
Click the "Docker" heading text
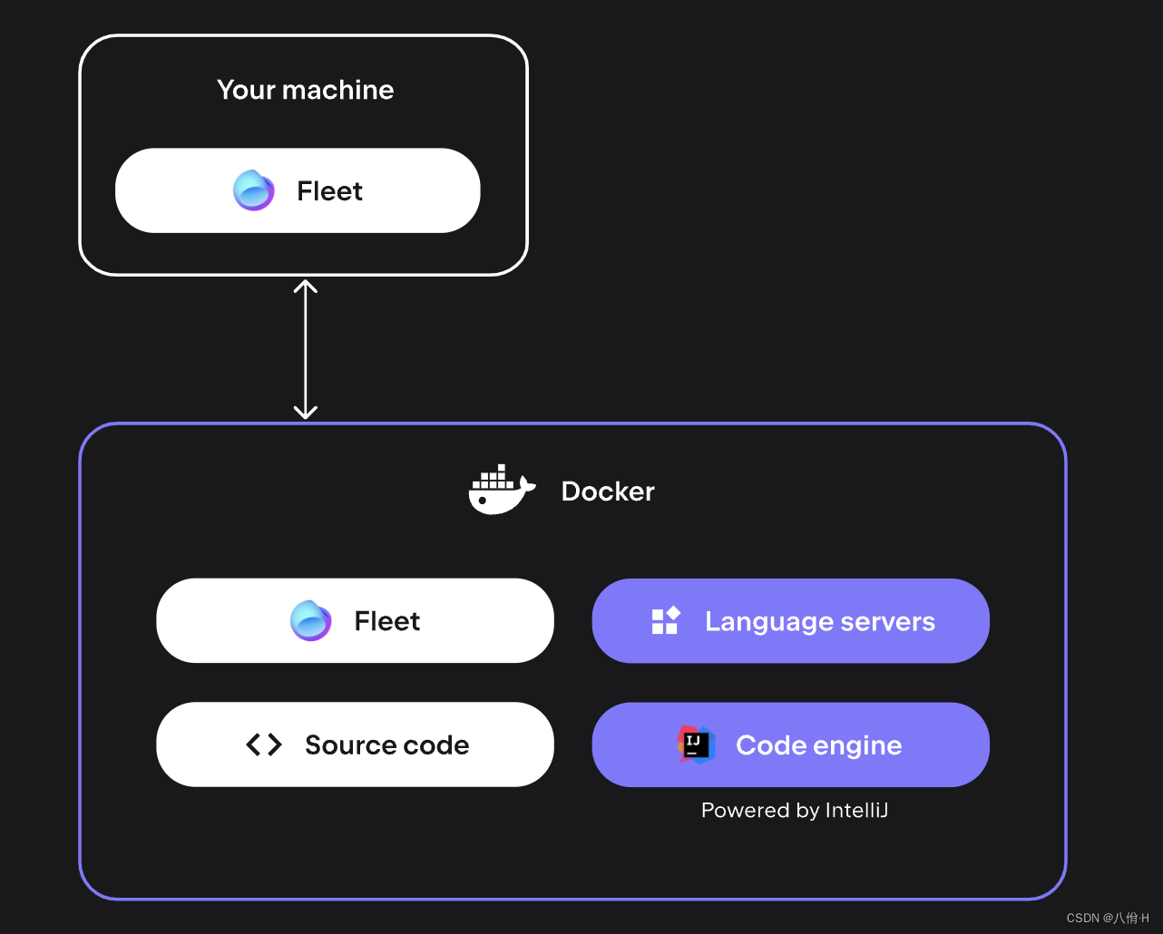point(608,491)
